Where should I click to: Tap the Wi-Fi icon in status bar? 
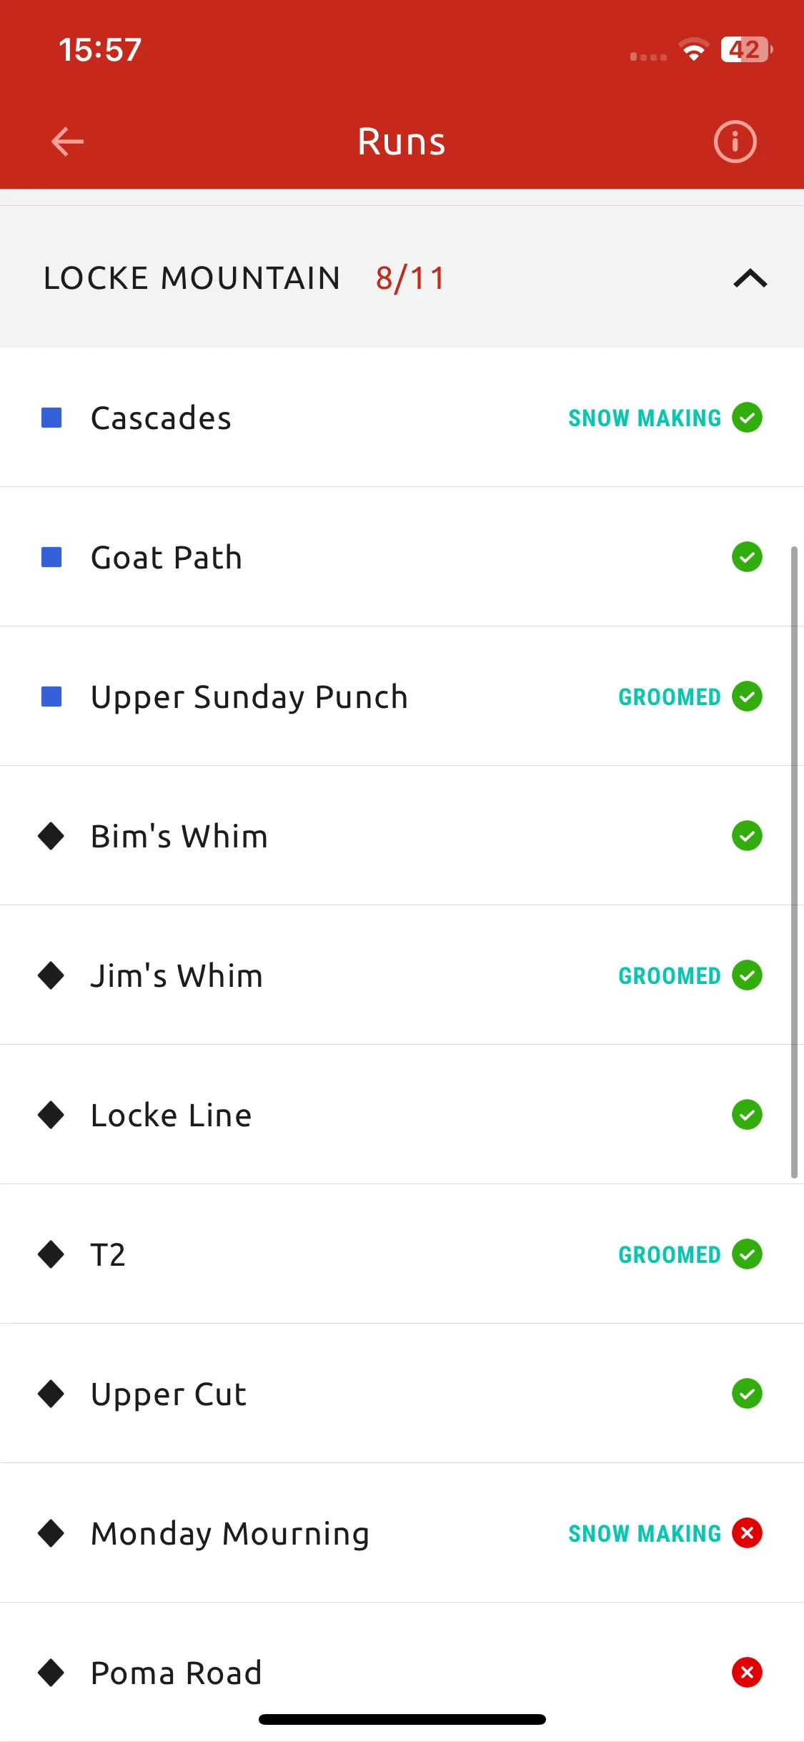pos(693,49)
